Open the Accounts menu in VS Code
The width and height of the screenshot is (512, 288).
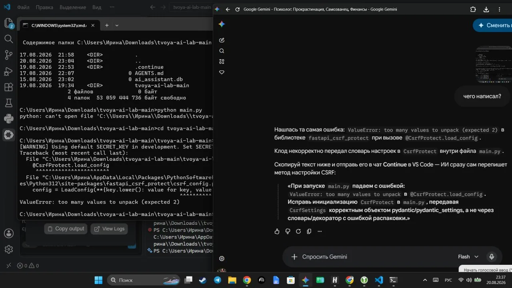pos(8,234)
